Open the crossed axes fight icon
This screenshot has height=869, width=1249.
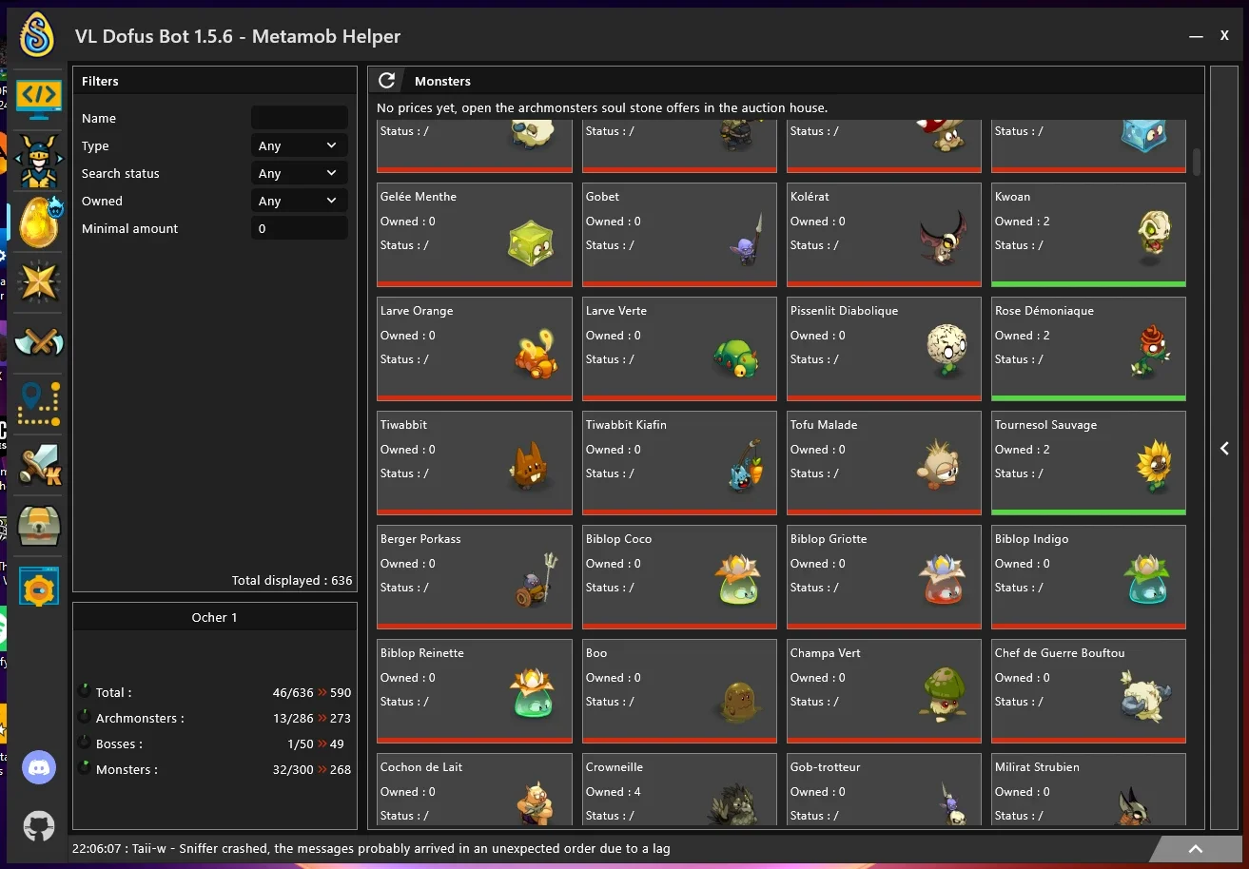pos(39,341)
